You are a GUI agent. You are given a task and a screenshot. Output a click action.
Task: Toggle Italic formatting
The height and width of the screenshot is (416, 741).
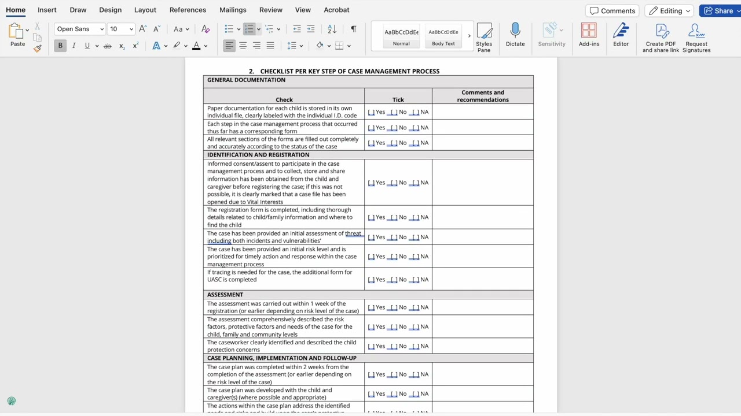pos(74,46)
